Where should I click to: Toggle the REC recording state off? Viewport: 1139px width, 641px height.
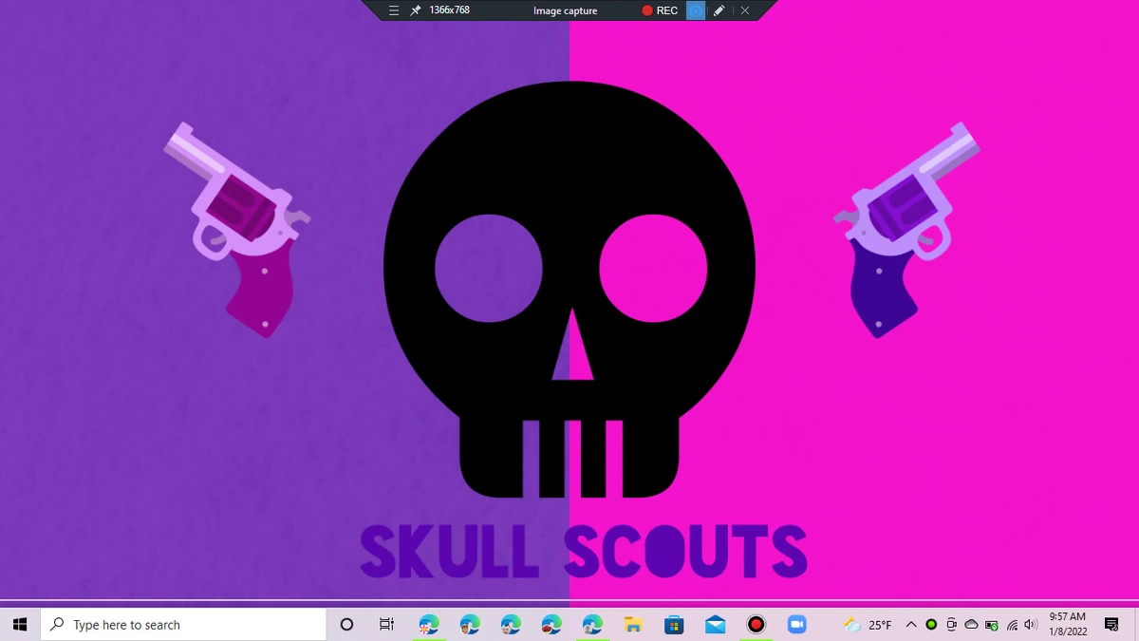[647, 10]
